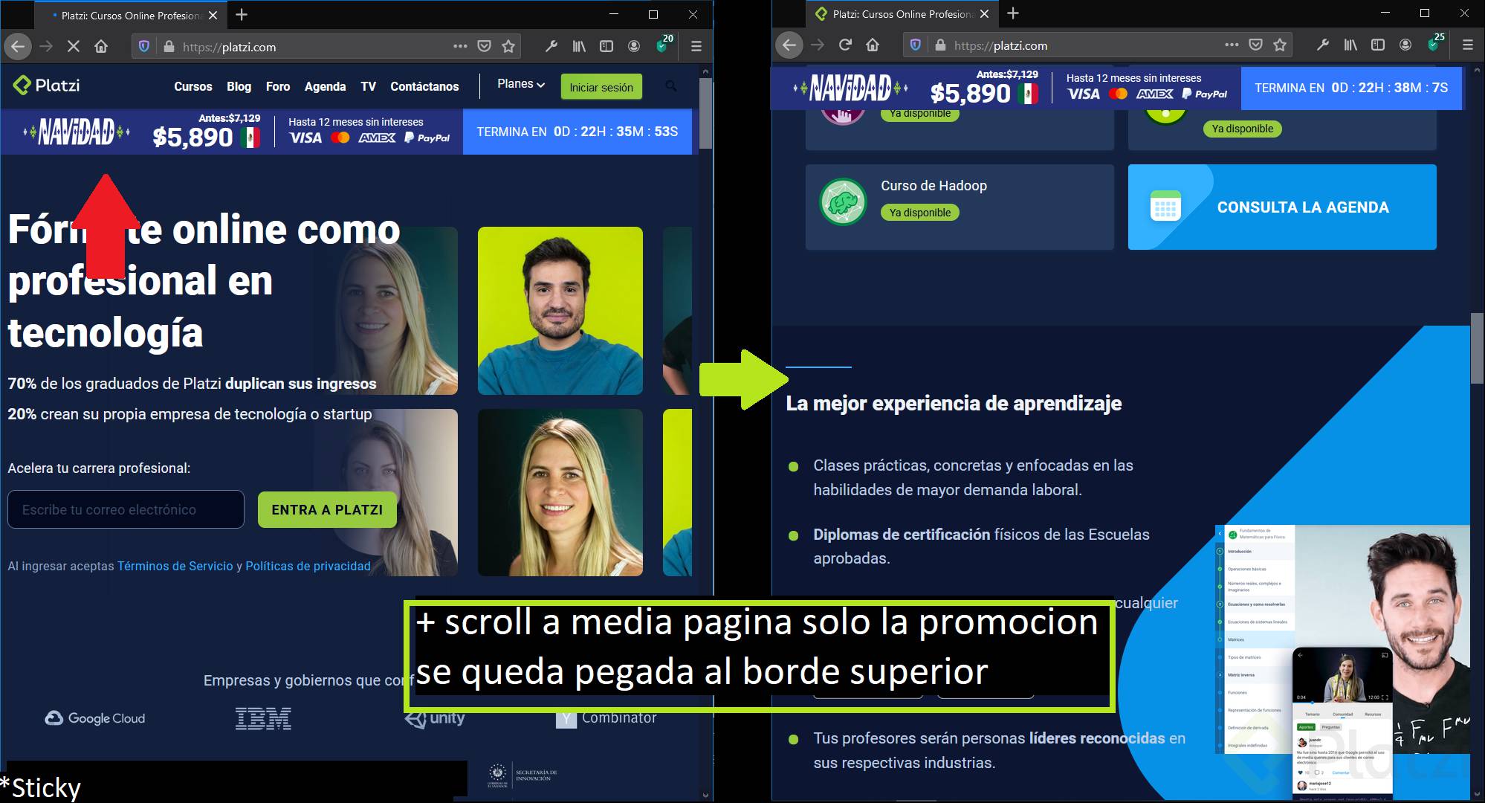Open developer wrench icon in right browser
1485x803 pixels.
(1322, 45)
